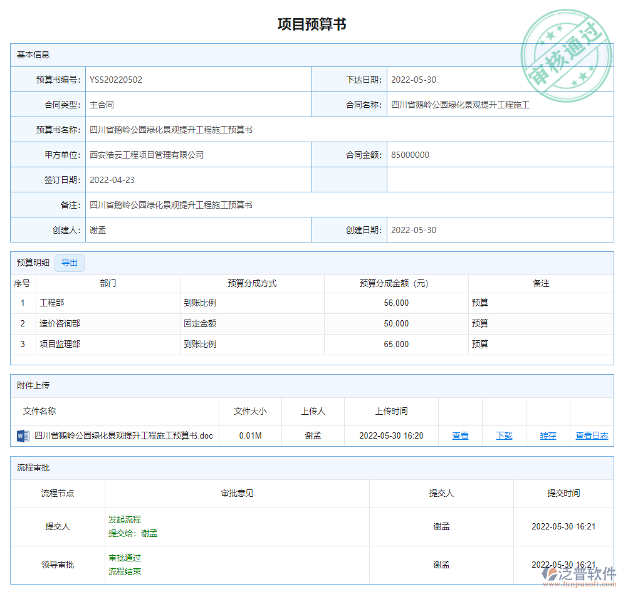The height and width of the screenshot is (594, 623).
Task: Click the 预算书编号 YSS20220502 field
Action: pos(117,80)
